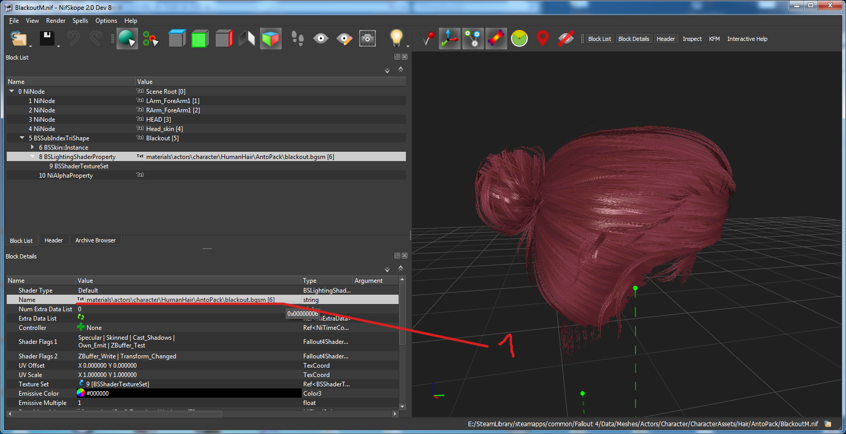Switch to the Archive Browser tab
This screenshot has width=846, height=434.
coord(95,240)
